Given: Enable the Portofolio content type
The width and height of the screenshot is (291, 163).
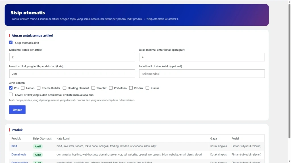Looking at the screenshot, I should [111, 88].
